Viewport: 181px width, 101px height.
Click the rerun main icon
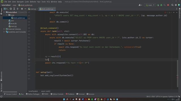(158, 5)
